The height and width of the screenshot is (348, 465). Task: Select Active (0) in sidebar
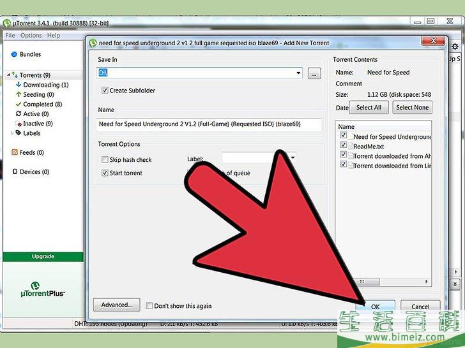36,114
